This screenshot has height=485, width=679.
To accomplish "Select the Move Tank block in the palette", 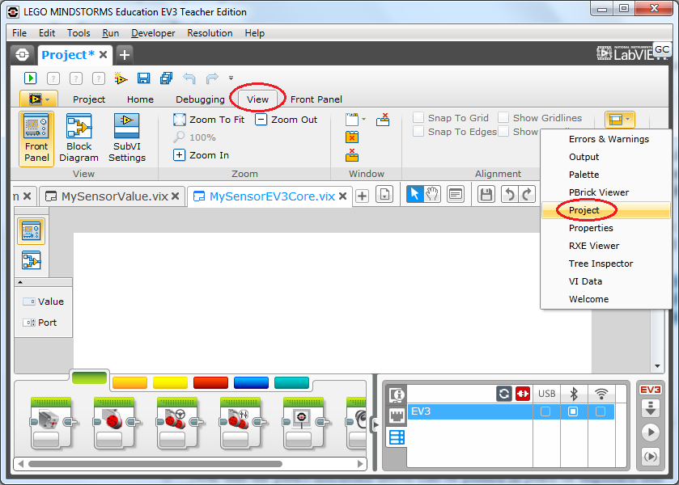I will pos(240,423).
